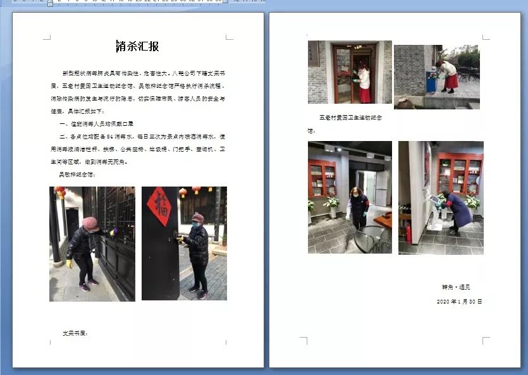Screen dimensions: 528x375
Task: Click the paragraph line starting 新型冠状病毒肺炎
Action: coord(144,73)
